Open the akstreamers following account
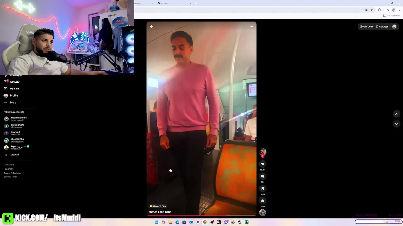Viewport: 403px width, 226px height. (x=14, y=126)
